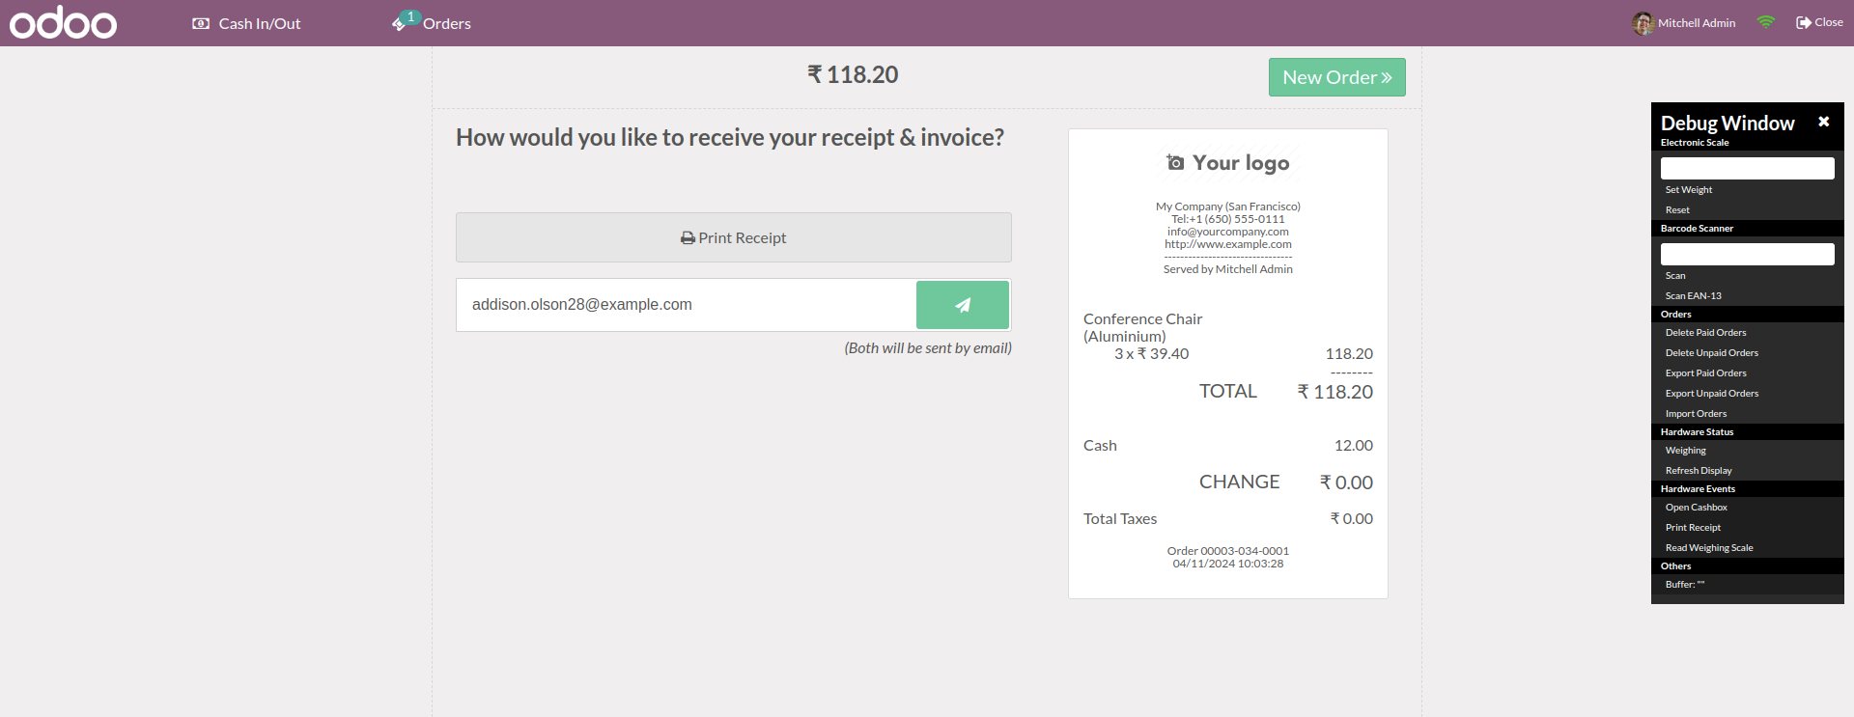
Task: Click Open Cashbox hardware event
Action: 1696,508
